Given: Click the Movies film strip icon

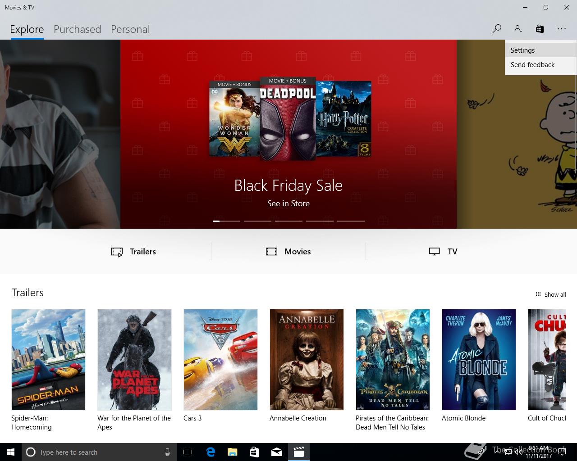Looking at the screenshot, I should pyautogui.click(x=271, y=252).
